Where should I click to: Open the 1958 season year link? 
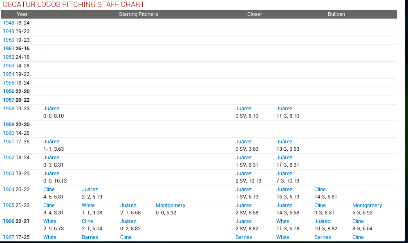point(9,109)
